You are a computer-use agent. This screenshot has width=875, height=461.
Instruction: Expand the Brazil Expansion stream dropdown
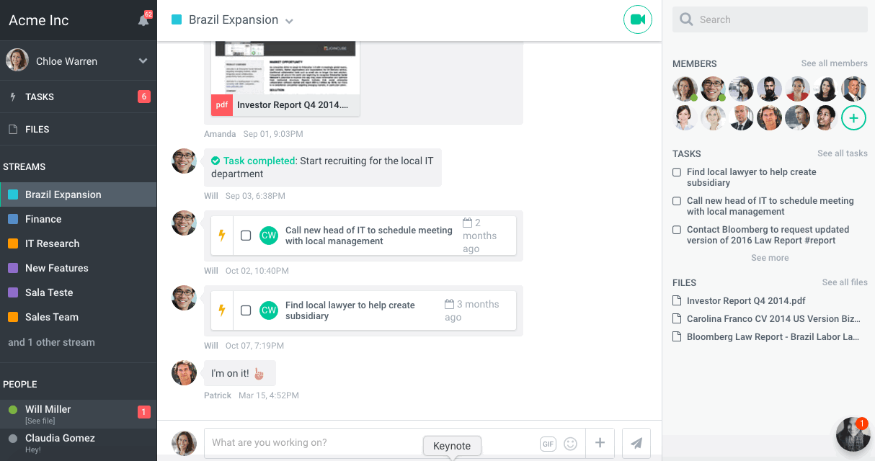pyautogui.click(x=289, y=21)
